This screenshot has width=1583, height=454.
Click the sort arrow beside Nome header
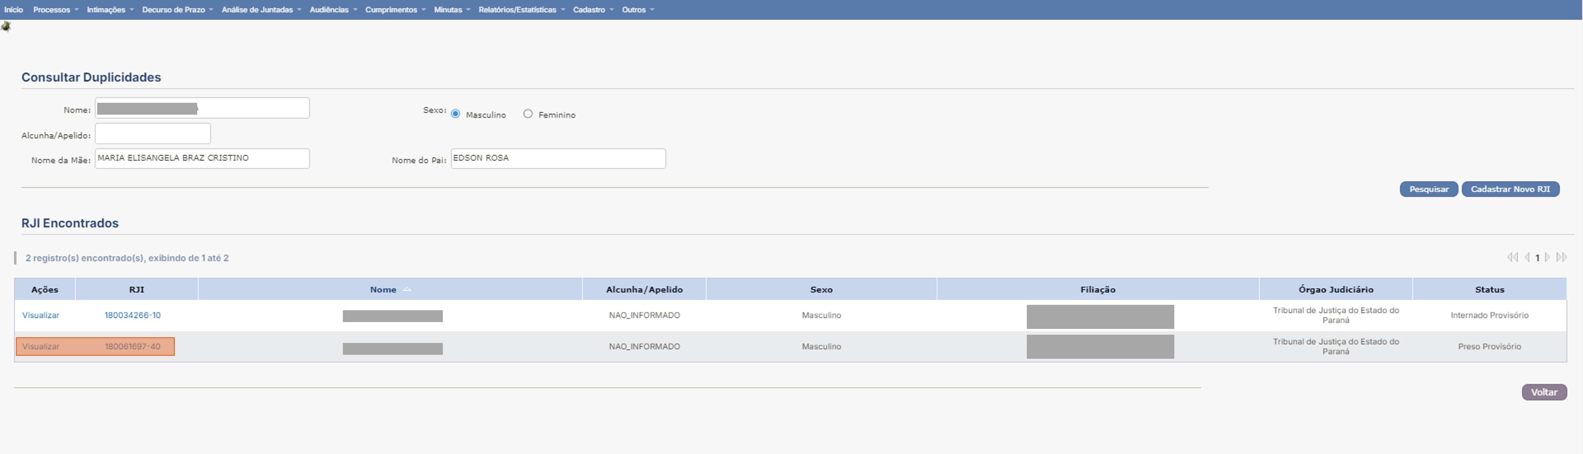click(407, 289)
